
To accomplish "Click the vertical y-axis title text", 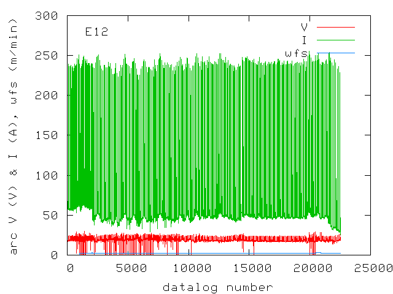I will click(13, 136).
